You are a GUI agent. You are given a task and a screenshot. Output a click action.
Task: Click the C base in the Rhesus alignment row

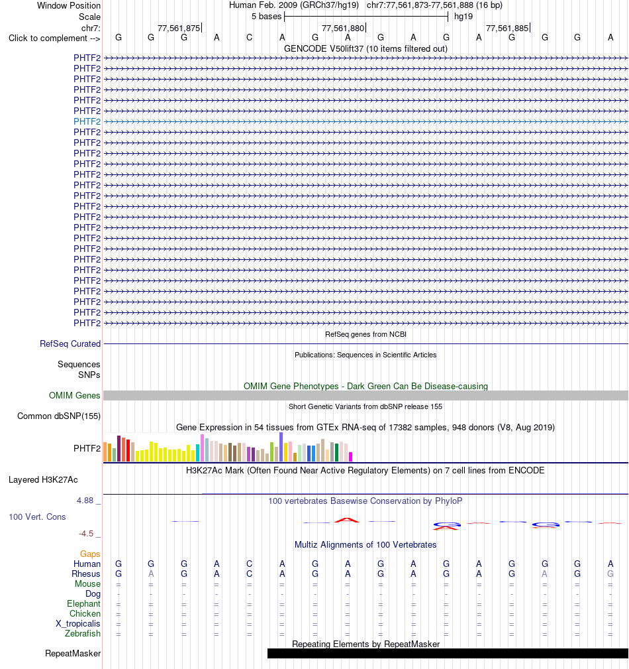250,574
